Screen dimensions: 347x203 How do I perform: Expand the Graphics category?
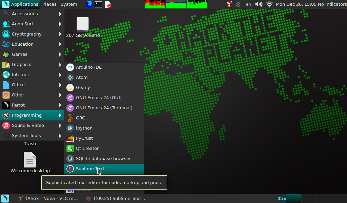(x=32, y=65)
